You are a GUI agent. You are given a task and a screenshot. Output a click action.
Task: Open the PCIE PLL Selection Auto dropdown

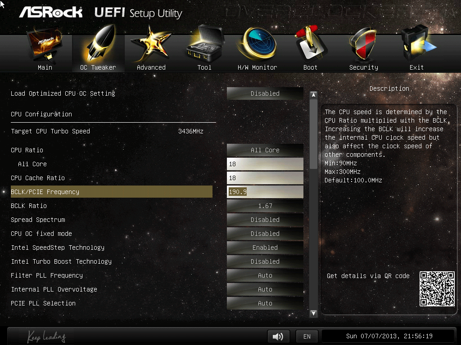tap(265, 303)
